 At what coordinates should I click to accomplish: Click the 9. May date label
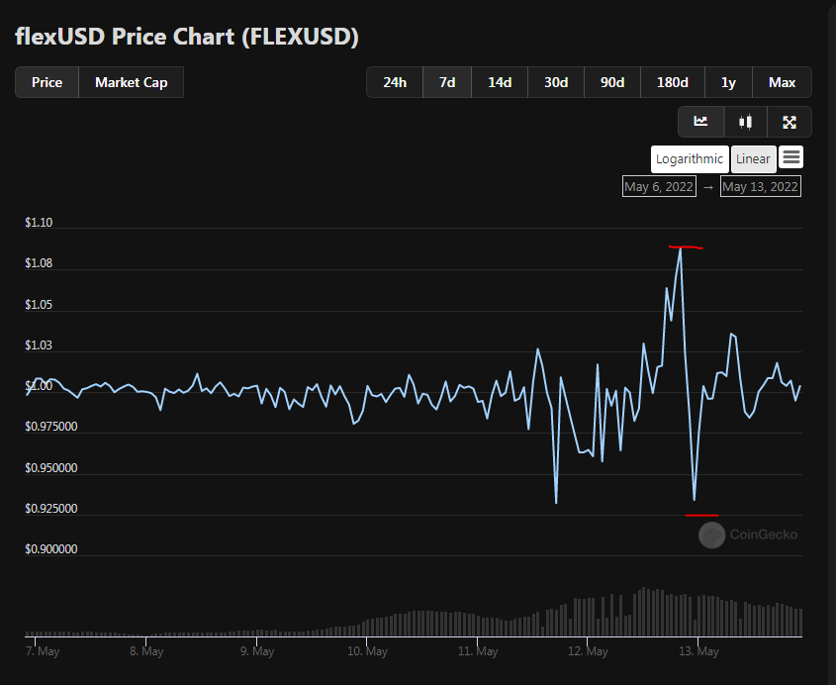click(257, 651)
